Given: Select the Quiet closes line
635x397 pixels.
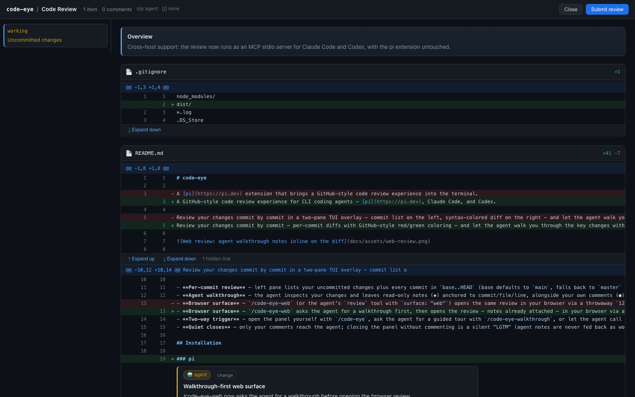Looking at the screenshot, I should pyautogui.click(x=373, y=327).
